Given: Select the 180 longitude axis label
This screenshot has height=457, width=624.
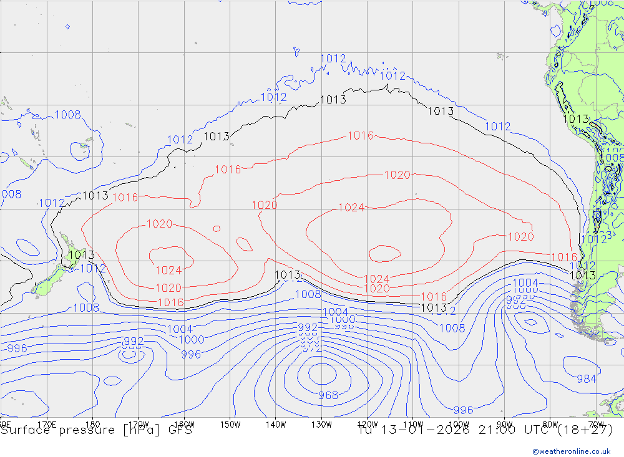Looking at the screenshot, I should 93,425.
